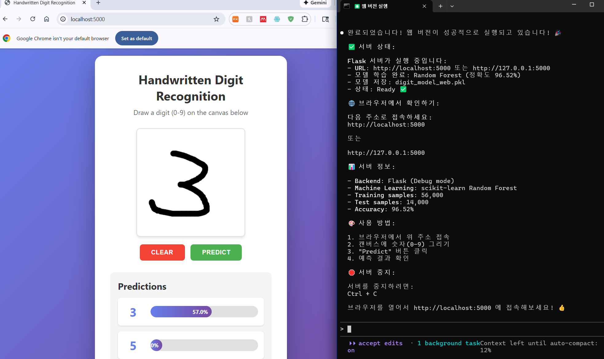Screen dimensions: 604x359
Task: Open the Gemini button in Chrome
Action: (315, 3)
